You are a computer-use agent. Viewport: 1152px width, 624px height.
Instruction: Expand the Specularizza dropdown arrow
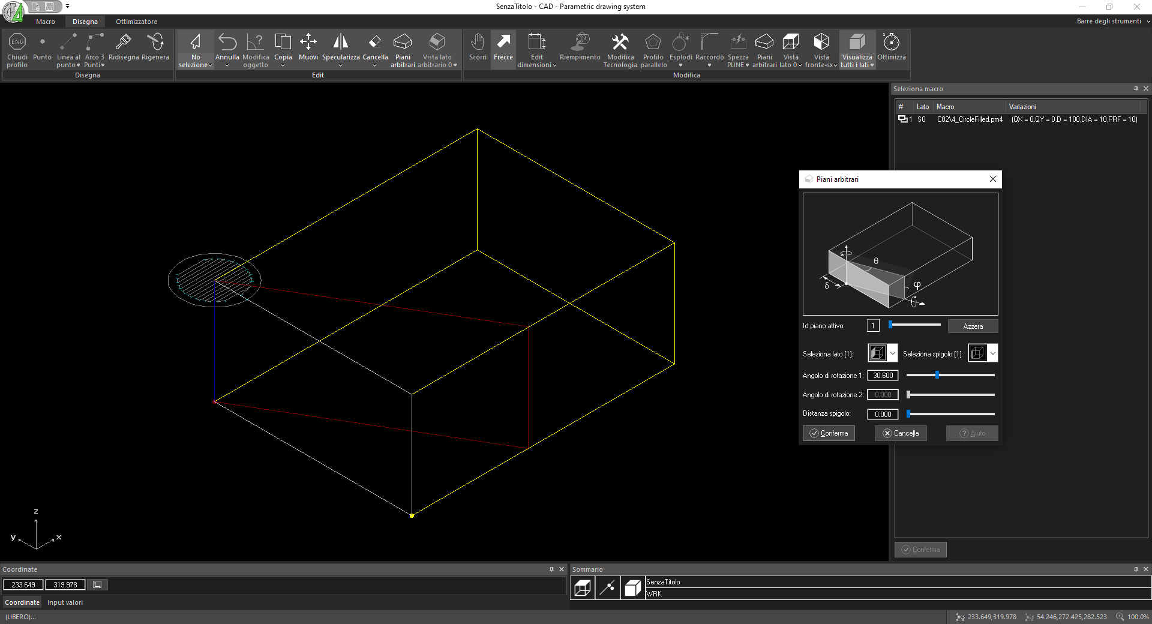pyautogui.click(x=340, y=65)
